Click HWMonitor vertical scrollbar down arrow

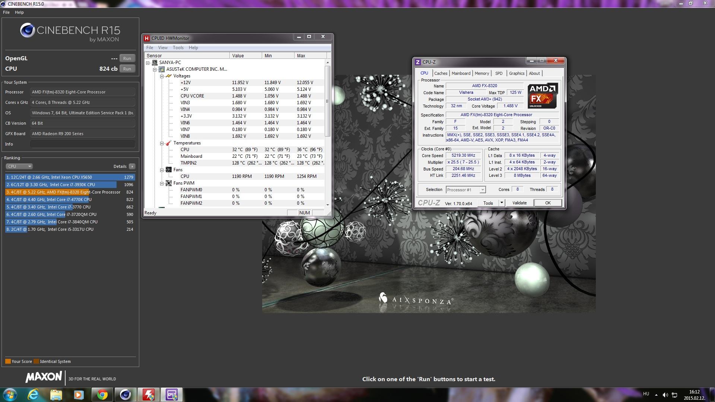point(328,205)
